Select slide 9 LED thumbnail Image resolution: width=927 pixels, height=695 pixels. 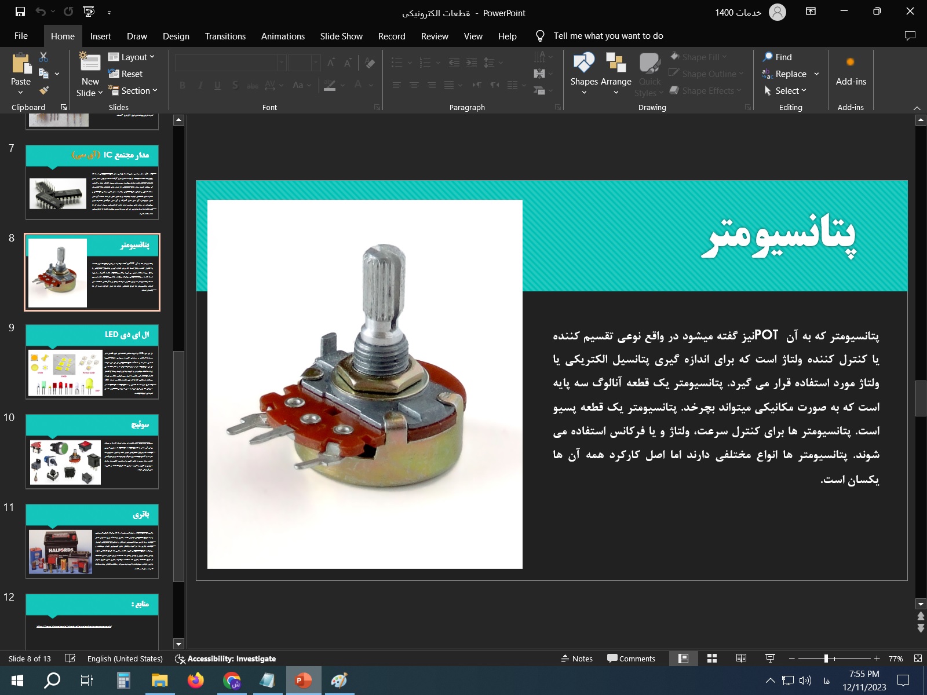(92, 362)
